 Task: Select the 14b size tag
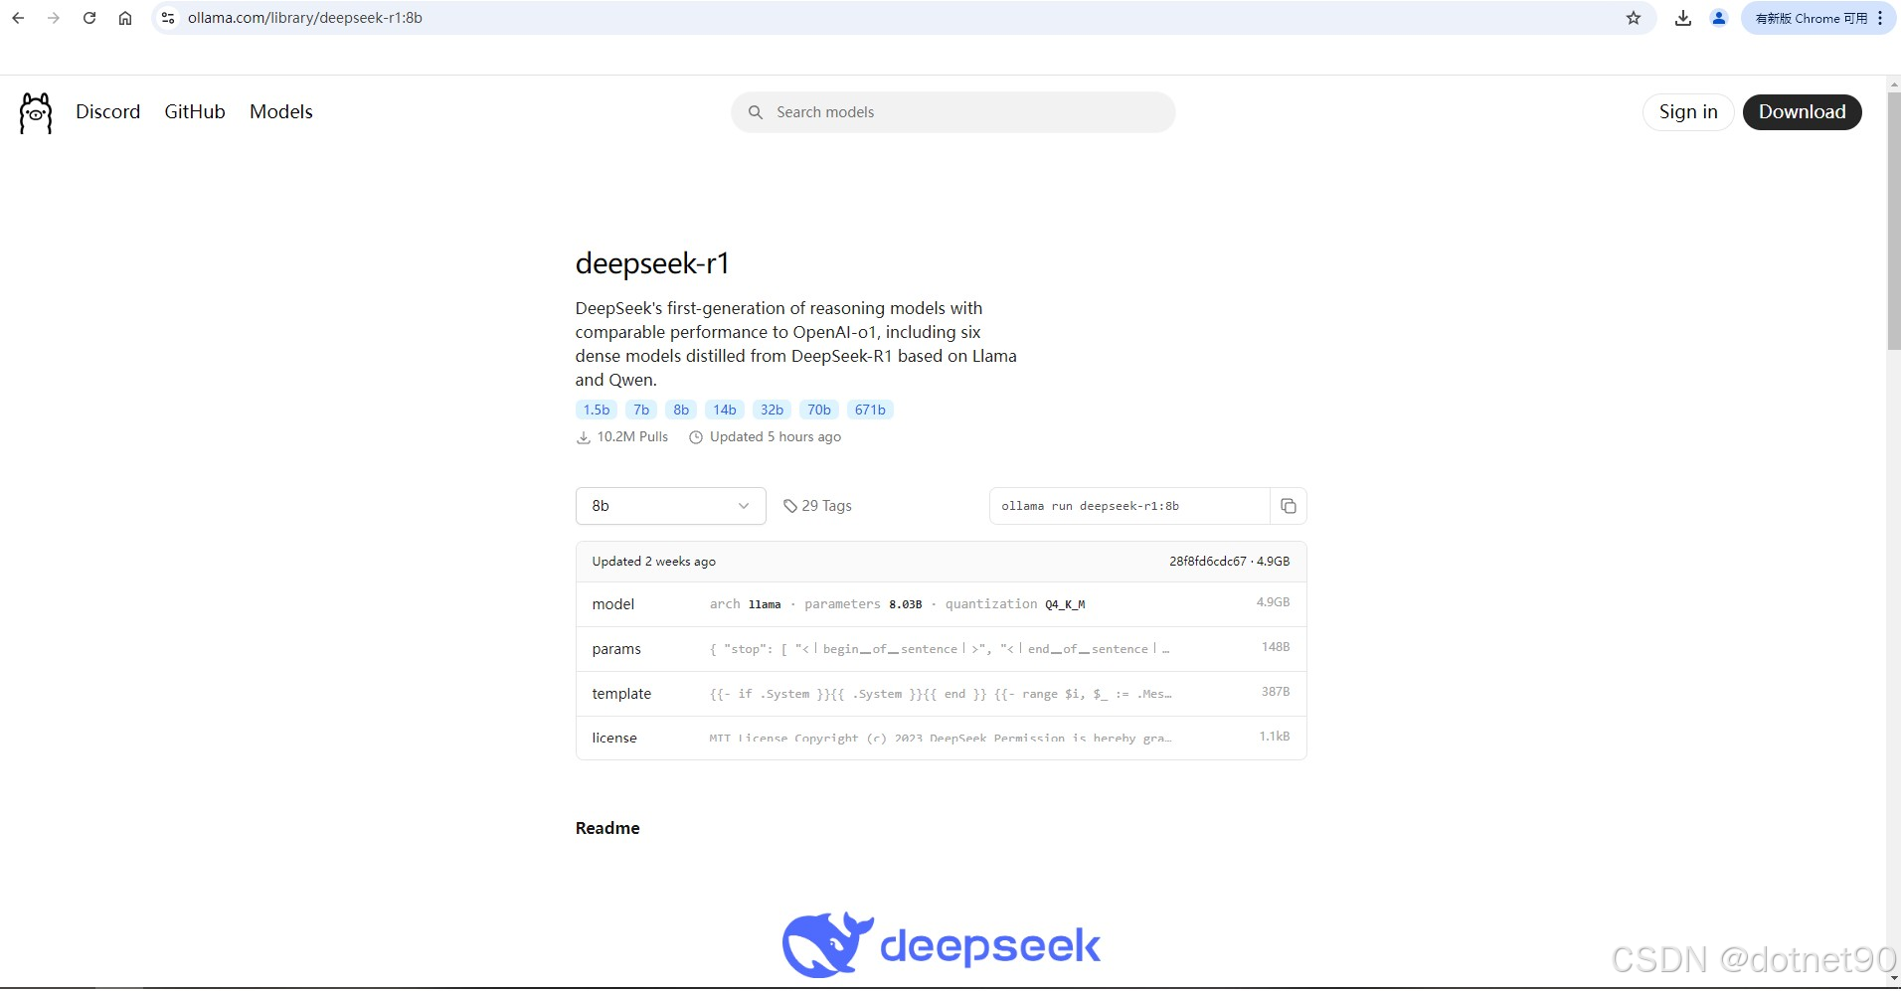[725, 410]
